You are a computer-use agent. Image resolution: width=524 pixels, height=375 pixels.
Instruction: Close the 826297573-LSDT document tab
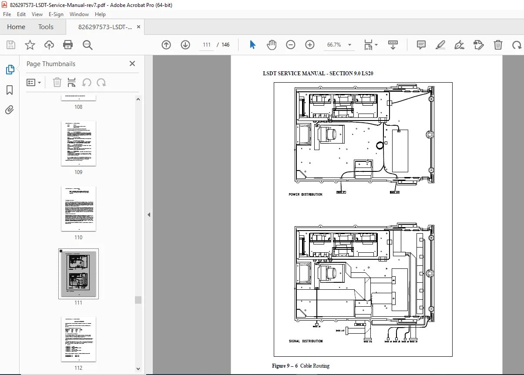(139, 27)
